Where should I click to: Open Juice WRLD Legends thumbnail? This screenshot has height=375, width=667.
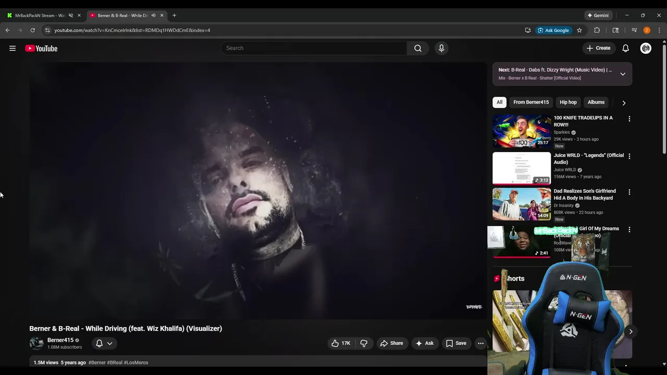pos(522,168)
